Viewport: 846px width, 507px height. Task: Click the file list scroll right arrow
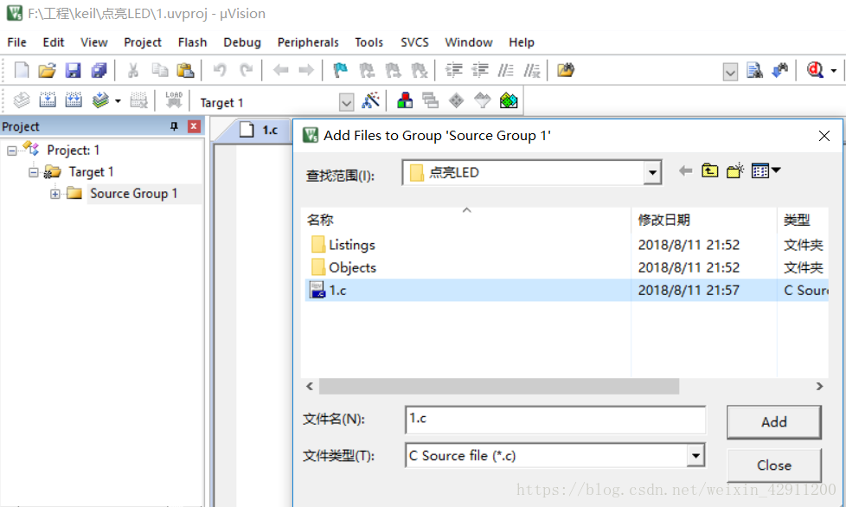point(819,386)
